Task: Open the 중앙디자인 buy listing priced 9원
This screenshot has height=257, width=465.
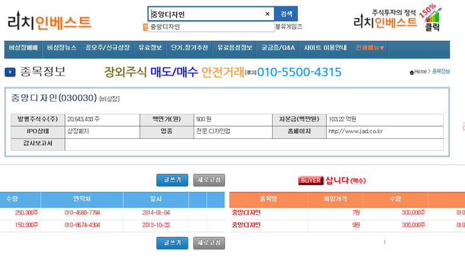Action: [x=246, y=225]
